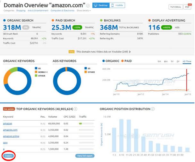
Task: Click the live update badge
Action: 9,109
